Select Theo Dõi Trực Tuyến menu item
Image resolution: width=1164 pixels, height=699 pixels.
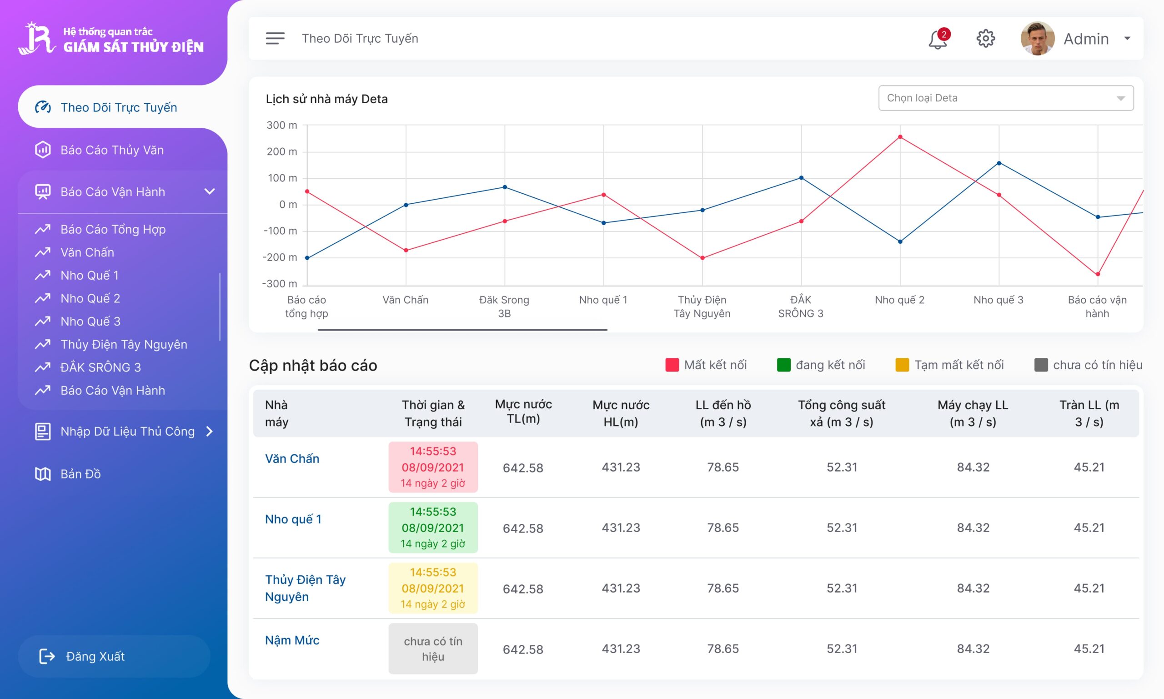pos(119,107)
